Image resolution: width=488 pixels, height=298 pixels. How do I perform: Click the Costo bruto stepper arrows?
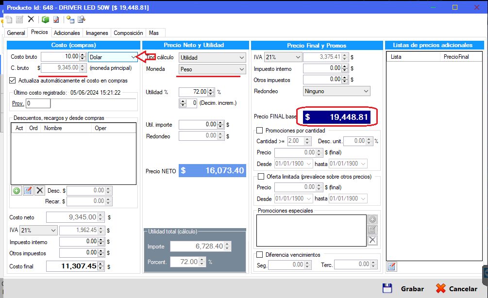coord(83,57)
